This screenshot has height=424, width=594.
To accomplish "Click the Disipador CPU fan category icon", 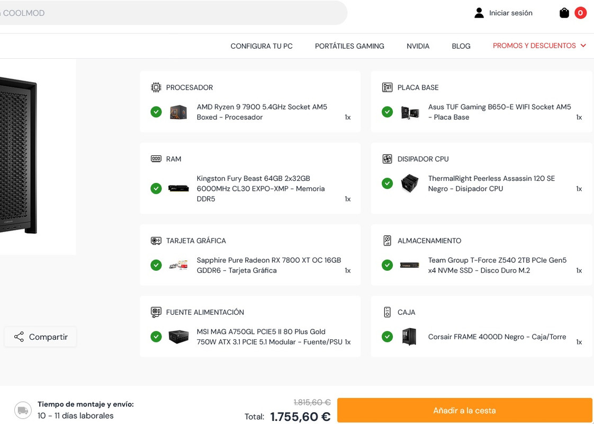I will tap(387, 159).
